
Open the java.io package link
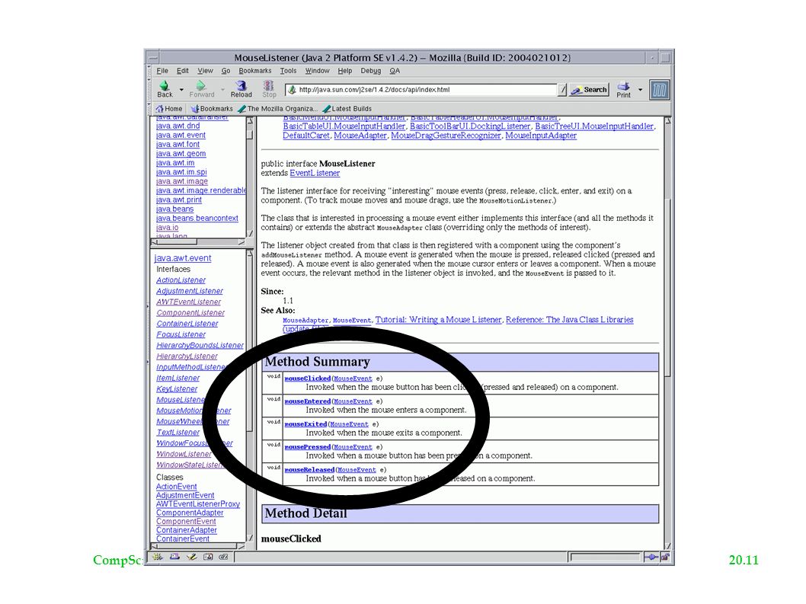[168, 228]
